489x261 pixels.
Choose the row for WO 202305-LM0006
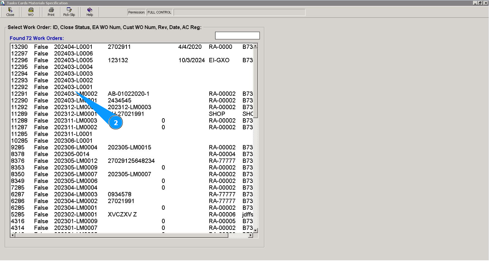pos(132,181)
